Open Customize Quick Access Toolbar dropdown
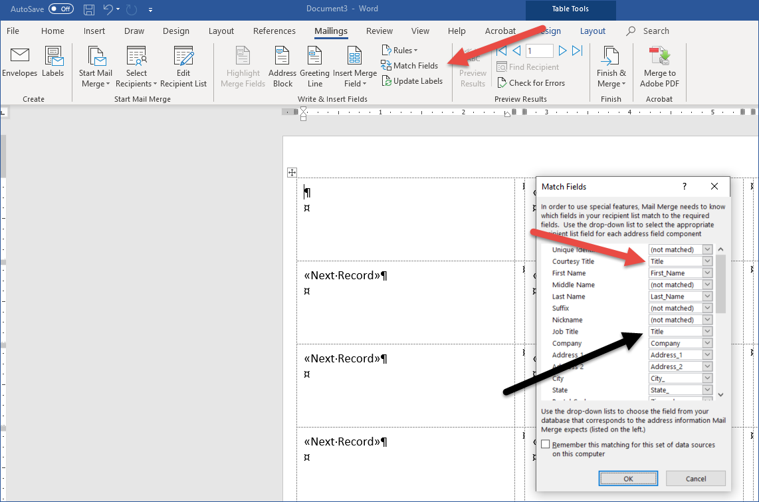This screenshot has width=759, height=502. pyautogui.click(x=151, y=10)
